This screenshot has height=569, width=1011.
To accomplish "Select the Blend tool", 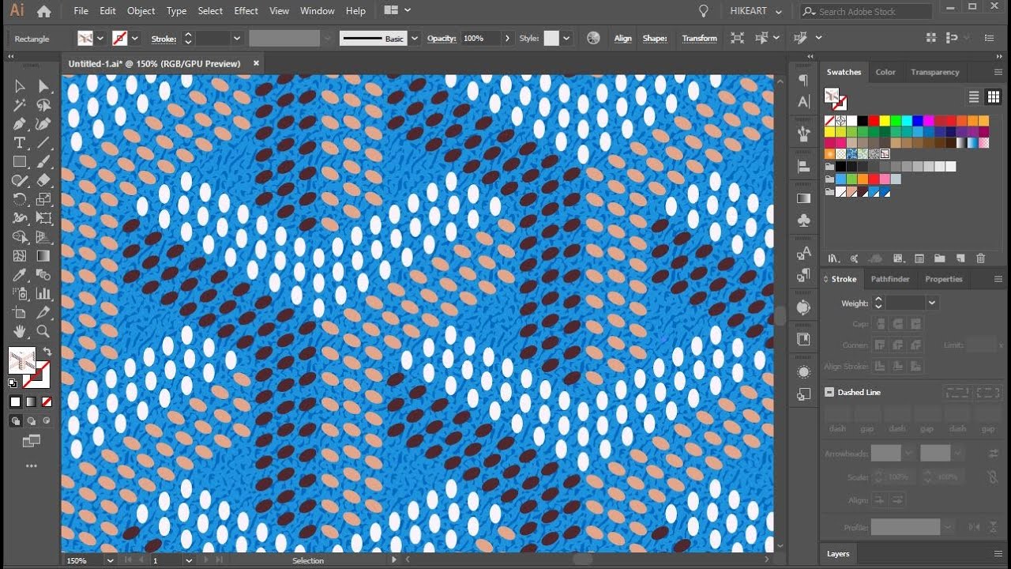I will [x=43, y=276].
